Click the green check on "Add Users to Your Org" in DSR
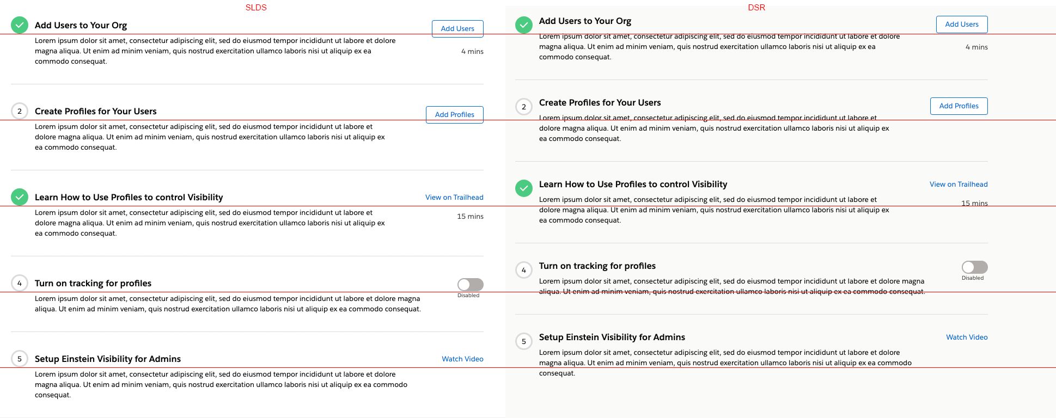1056x418 pixels. [524, 24]
